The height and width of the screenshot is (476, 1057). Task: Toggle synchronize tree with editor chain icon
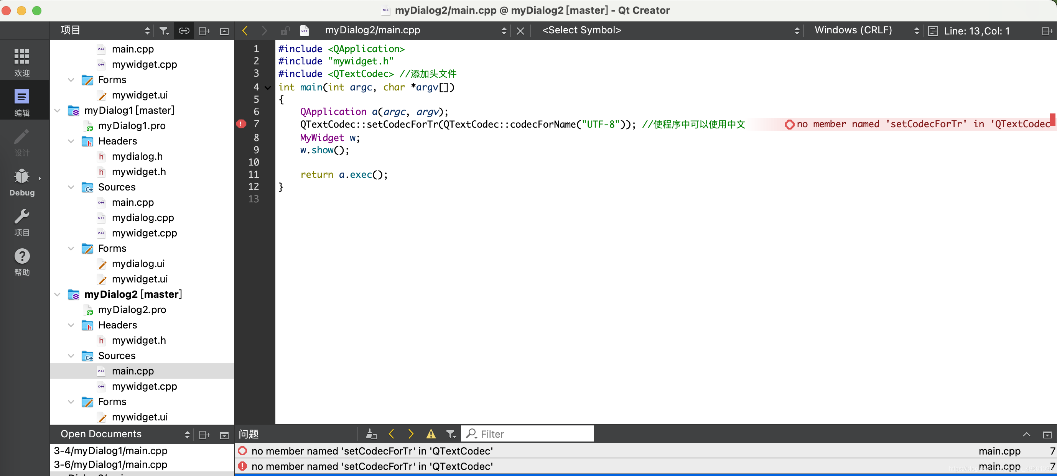[183, 30]
